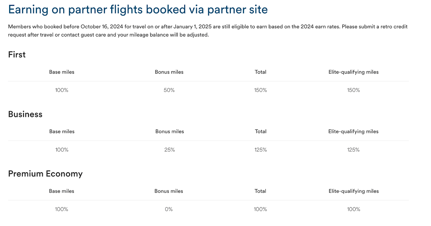Click the 125% elite-qualifying value in Business
This screenshot has width=431, height=226.
click(x=353, y=150)
